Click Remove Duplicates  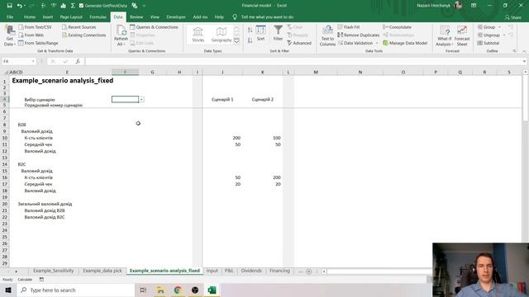[358, 35]
